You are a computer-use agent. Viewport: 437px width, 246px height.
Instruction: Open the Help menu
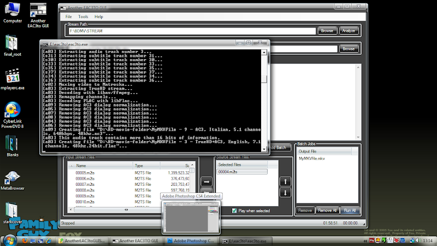[x=97, y=17]
